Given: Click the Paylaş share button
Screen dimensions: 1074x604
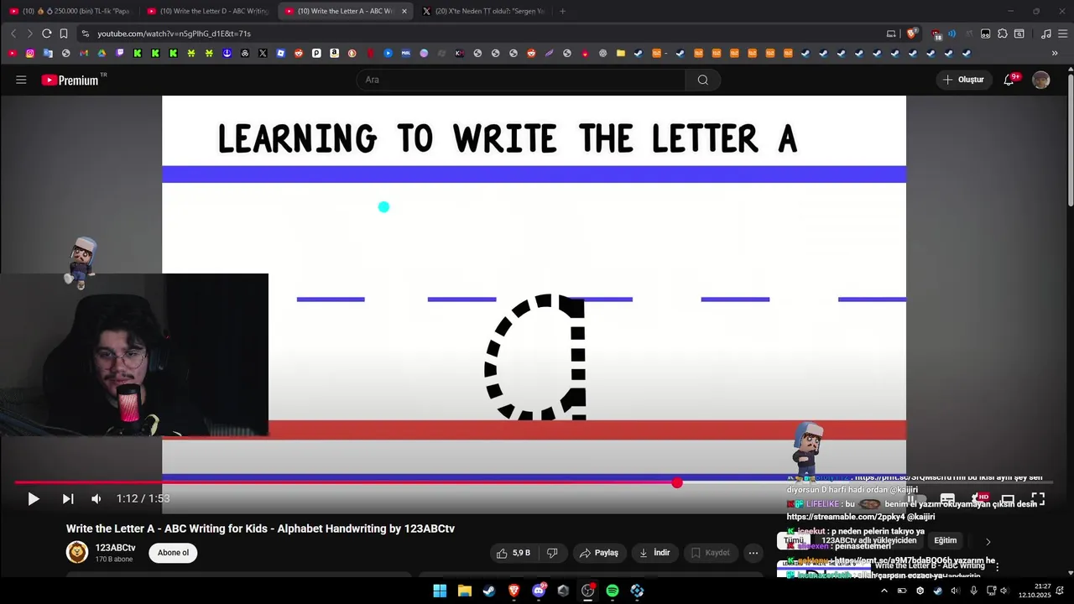Looking at the screenshot, I should [600, 553].
